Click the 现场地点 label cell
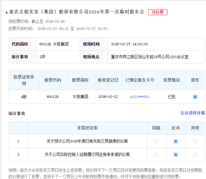The image size is (206, 179). click(x=94, y=57)
